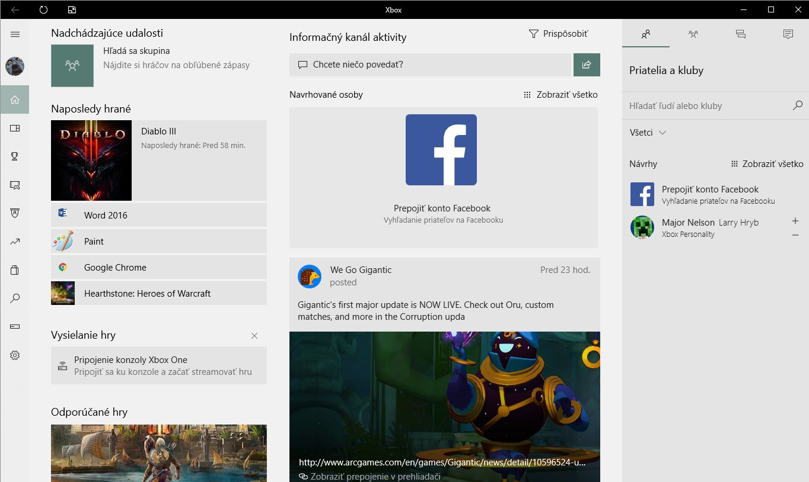
Task: Switch to the Friends tab
Action: (x=646, y=34)
